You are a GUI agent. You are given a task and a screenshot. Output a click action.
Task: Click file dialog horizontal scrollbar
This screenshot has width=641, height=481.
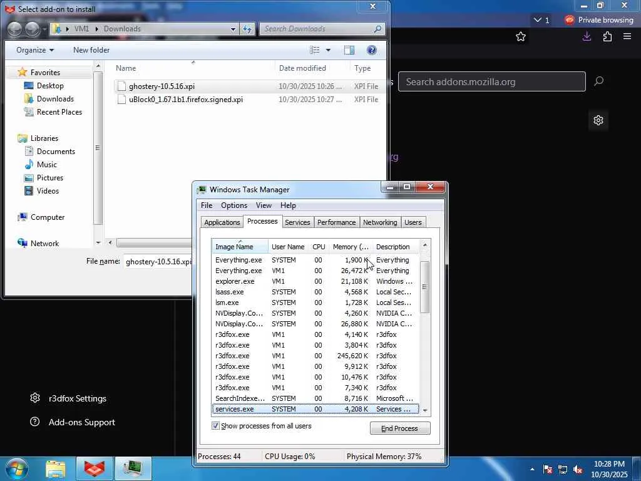pyautogui.click(x=154, y=242)
